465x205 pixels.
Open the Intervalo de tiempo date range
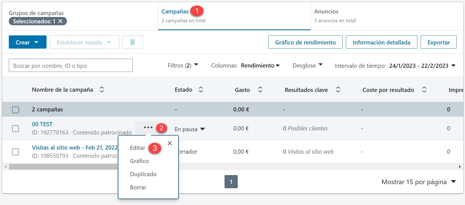coord(422,66)
